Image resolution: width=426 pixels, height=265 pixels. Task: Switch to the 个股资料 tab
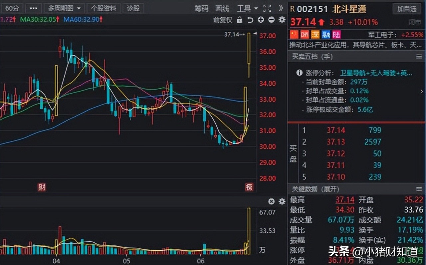coord(103,8)
